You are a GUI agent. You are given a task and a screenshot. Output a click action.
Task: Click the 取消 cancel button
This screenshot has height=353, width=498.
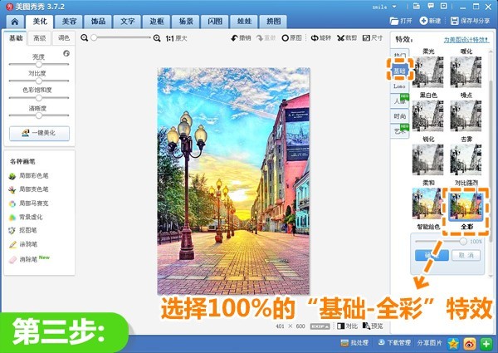[x=466, y=255]
